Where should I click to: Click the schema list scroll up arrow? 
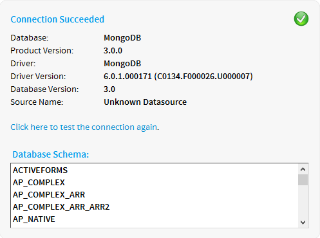coord(303,169)
